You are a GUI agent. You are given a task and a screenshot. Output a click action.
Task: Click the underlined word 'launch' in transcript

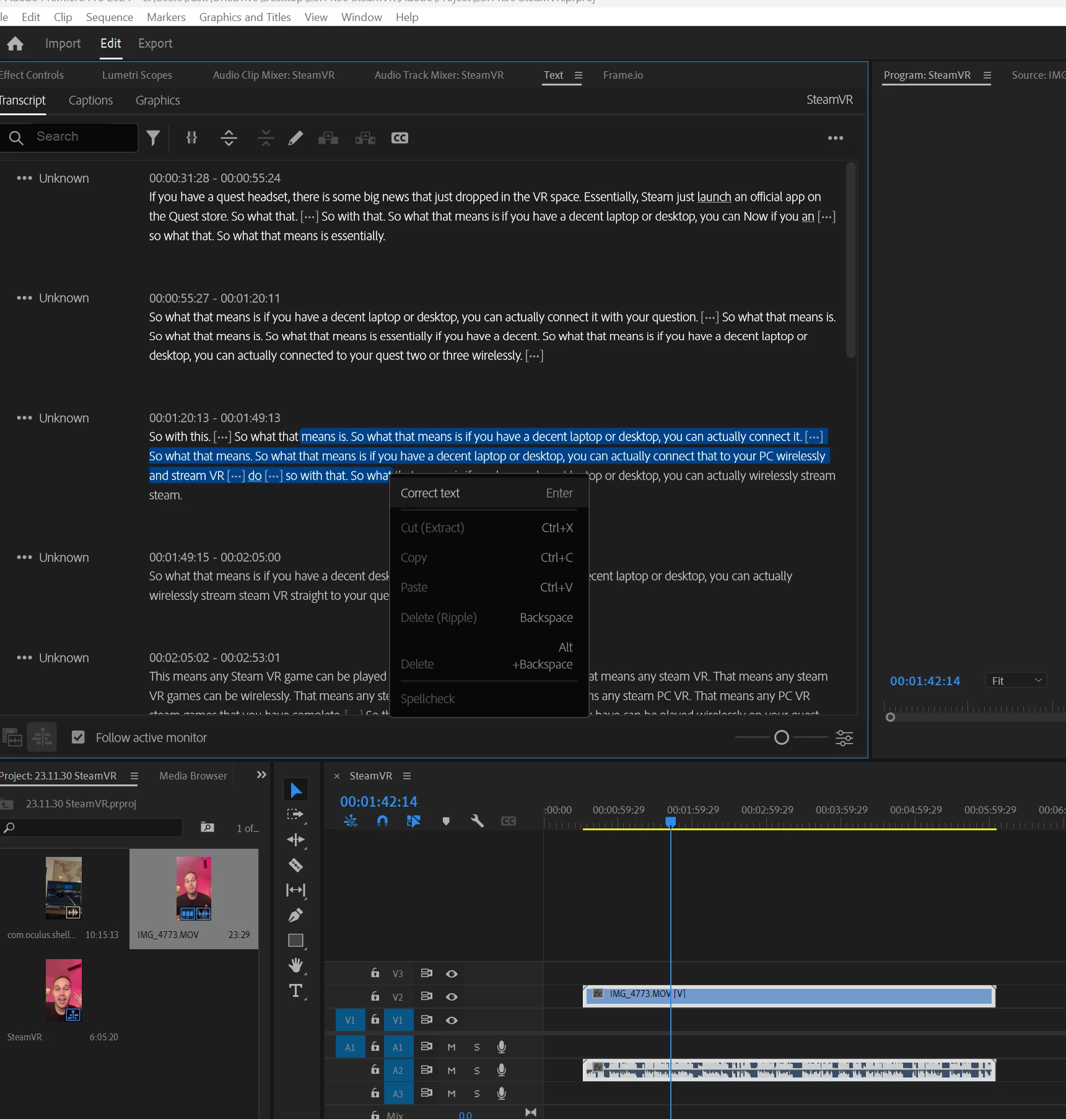tap(714, 197)
